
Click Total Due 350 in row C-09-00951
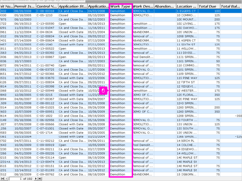coord(209,112)
